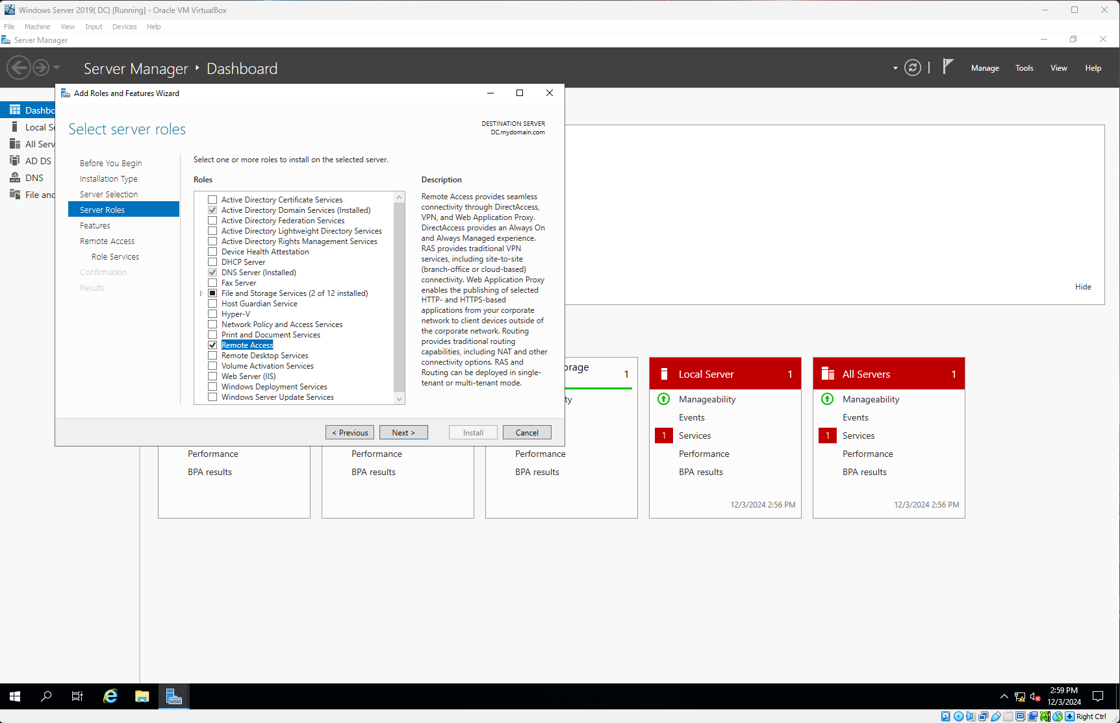Launch Internet Explorer from the taskbar

[110, 696]
